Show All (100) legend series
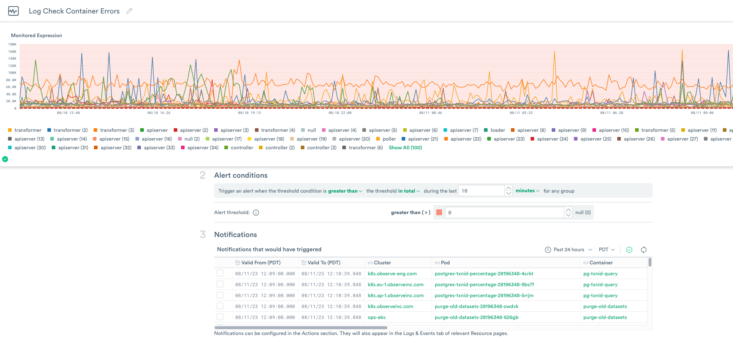 405,147
